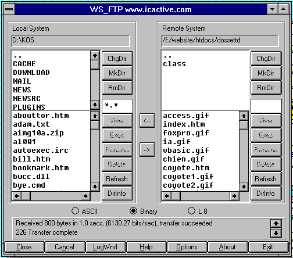
Task: Click the Exit button
Action: point(268,247)
